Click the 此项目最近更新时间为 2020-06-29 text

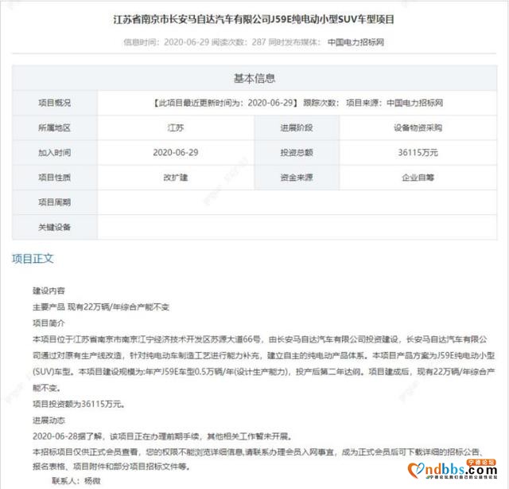pyautogui.click(x=226, y=103)
